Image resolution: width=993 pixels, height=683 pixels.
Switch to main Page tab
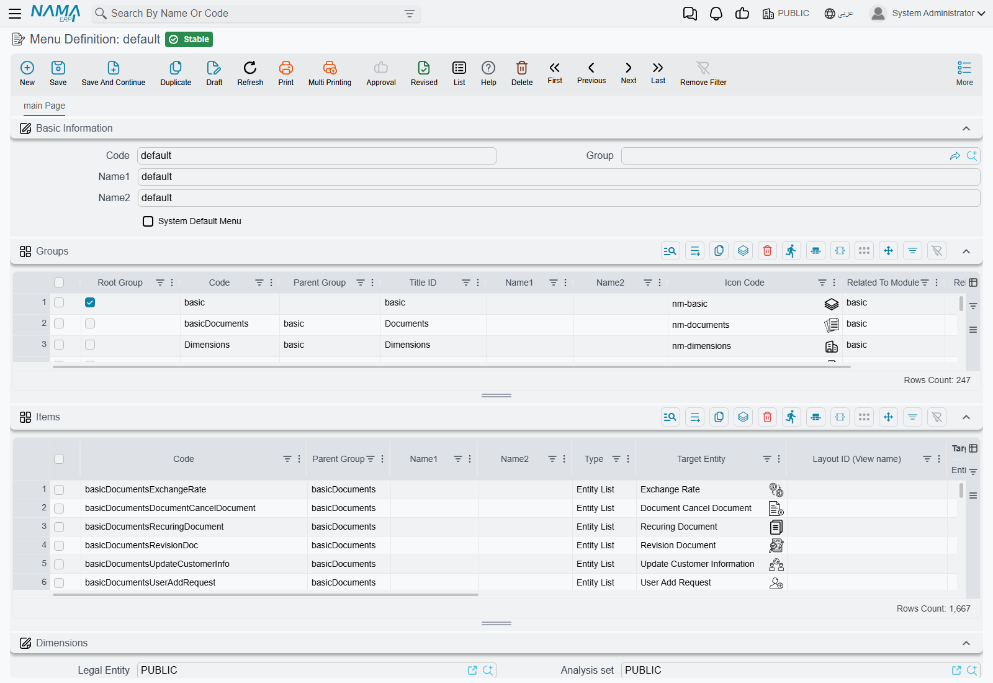pos(44,106)
